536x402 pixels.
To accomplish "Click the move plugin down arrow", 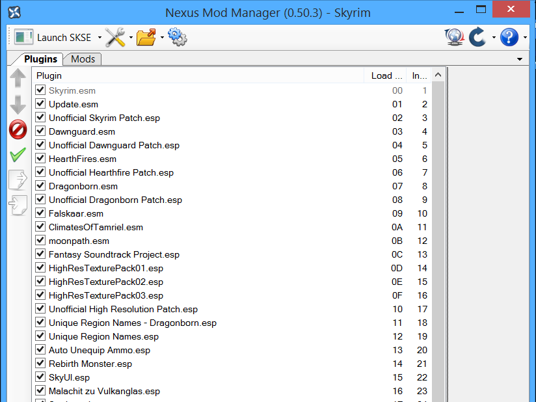I will (18, 104).
